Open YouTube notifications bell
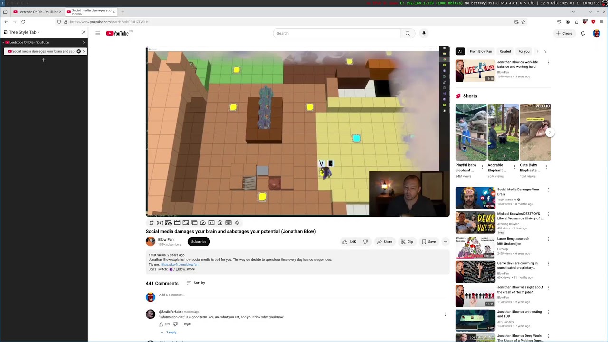This screenshot has width=608, height=342. (582, 33)
